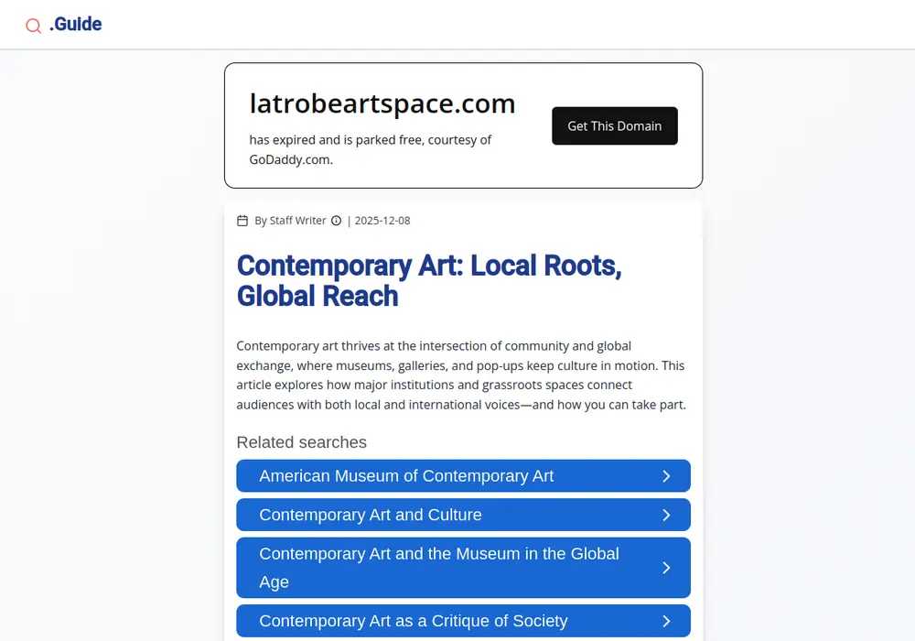Click chevron on Critique of Society row
The height and width of the screenshot is (641, 915).
666,621
